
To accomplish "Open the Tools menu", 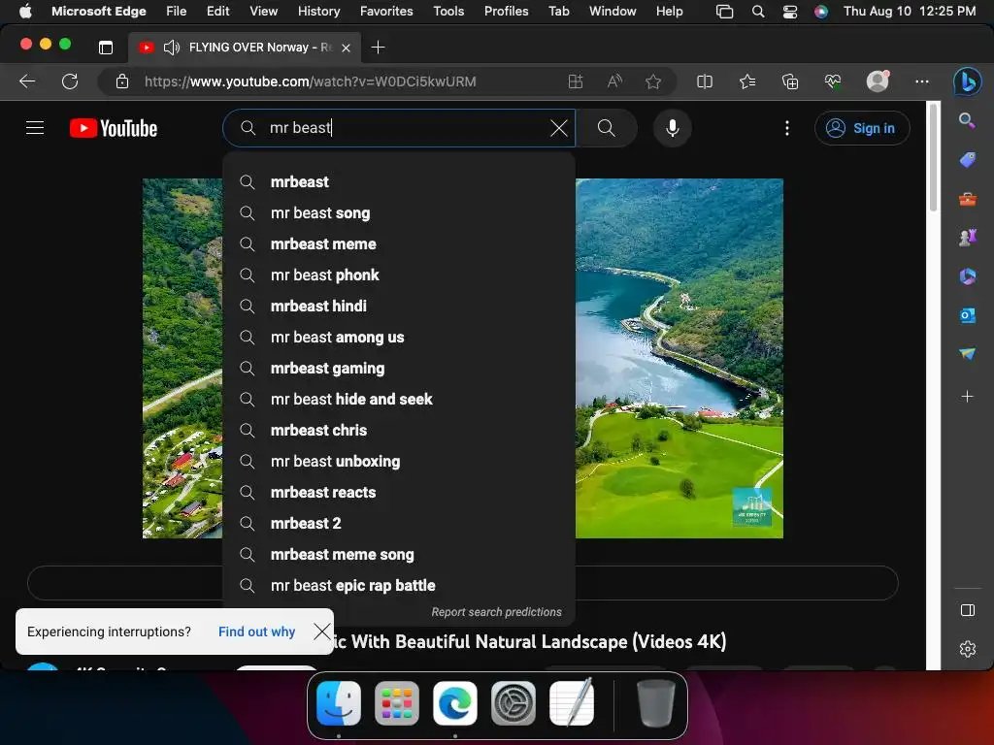I will (448, 11).
